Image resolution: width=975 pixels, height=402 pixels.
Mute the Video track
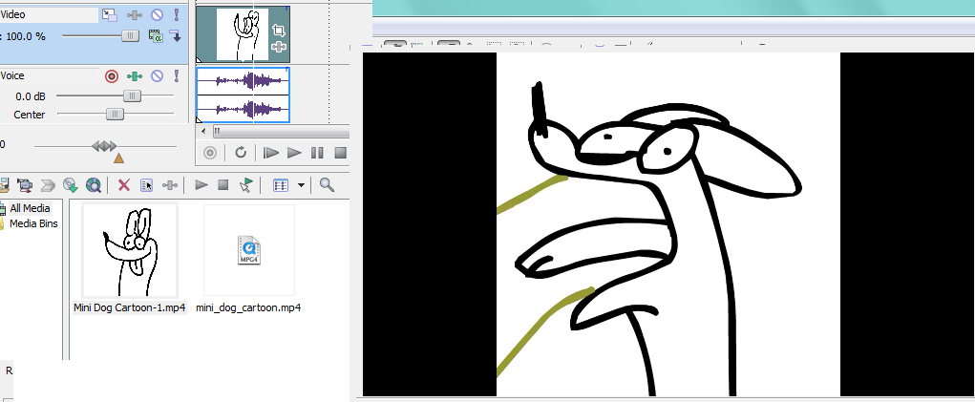pos(158,15)
